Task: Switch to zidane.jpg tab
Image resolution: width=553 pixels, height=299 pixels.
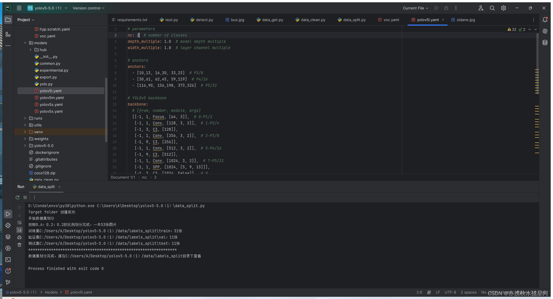Action: pyautogui.click(x=463, y=20)
